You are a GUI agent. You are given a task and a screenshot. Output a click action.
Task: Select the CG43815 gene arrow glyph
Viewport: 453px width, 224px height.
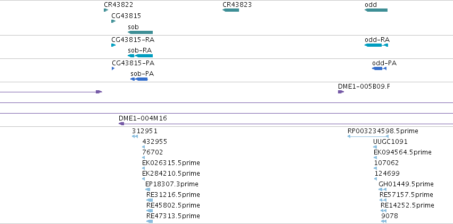[113, 21]
